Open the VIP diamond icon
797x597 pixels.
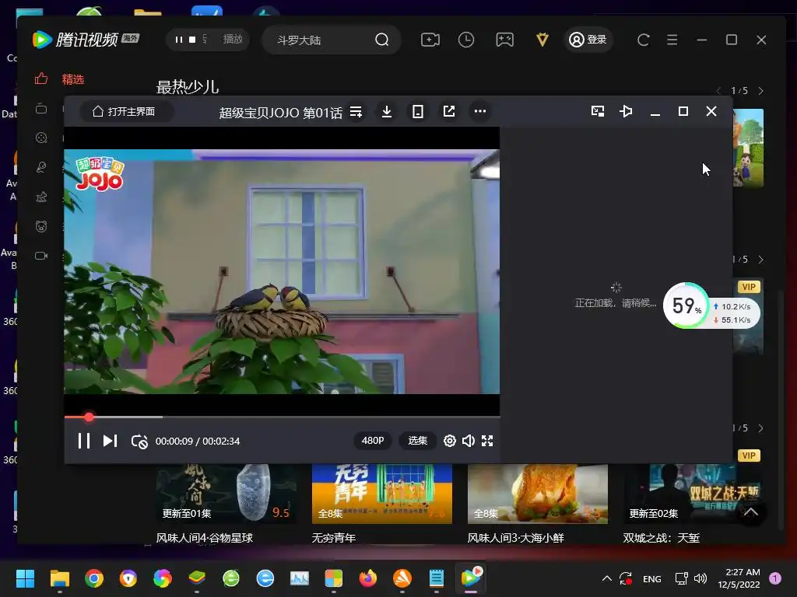click(542, 40)
